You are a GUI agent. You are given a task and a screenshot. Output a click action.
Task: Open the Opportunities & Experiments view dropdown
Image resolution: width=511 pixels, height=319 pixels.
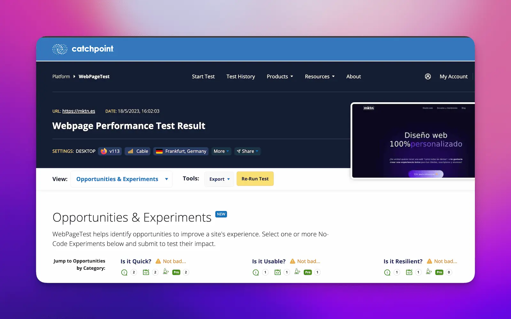pos(121,179)
